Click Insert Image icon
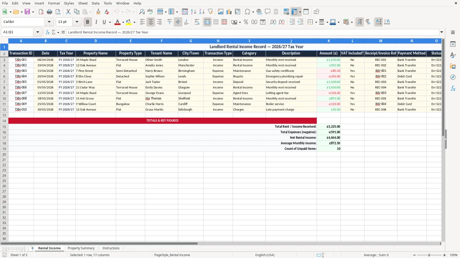Image resolution: width=460 pixels, height=258 pixels. coord(221,12)
